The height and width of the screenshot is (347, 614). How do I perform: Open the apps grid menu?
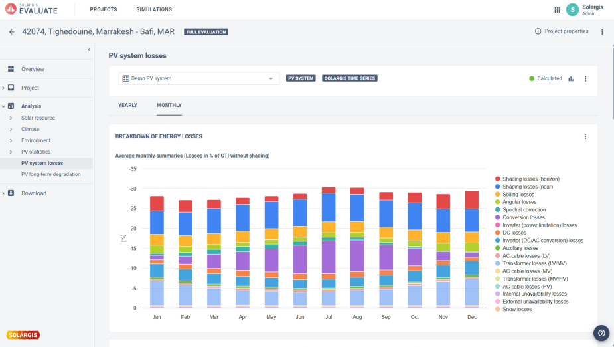click(557, 10)
